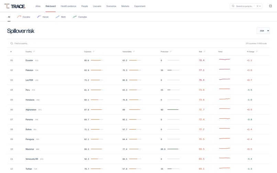Open the People tab
The height and width of the screenshot is (173, 277).
[x=85, y=6]
